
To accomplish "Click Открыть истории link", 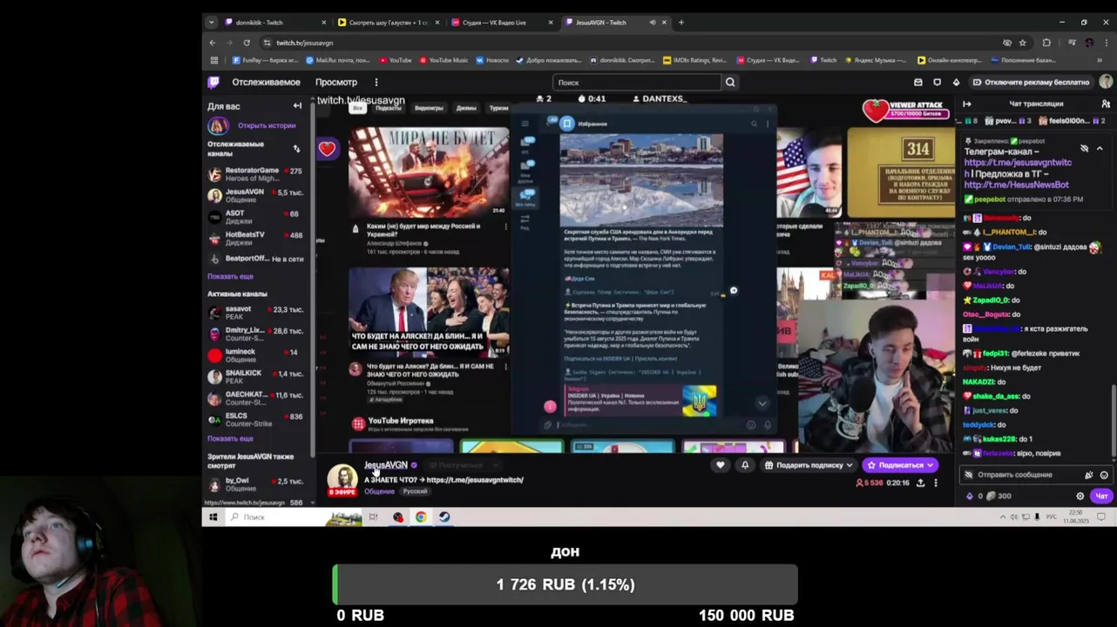I will click(267, 125).
